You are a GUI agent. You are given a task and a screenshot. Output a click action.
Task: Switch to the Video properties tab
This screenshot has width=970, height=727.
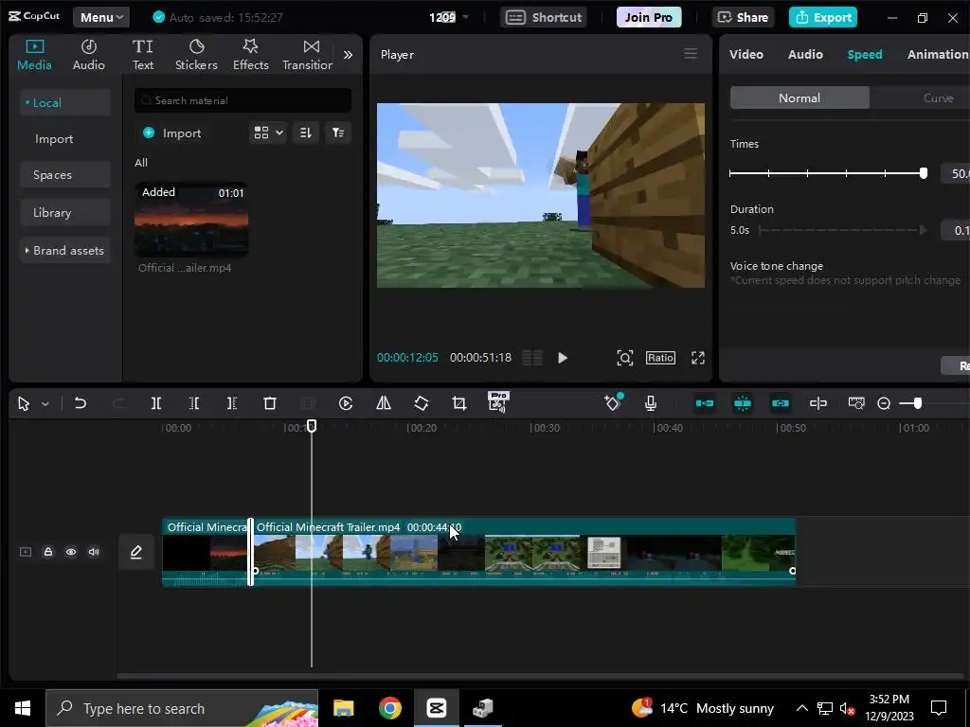[x=746, y=54]
